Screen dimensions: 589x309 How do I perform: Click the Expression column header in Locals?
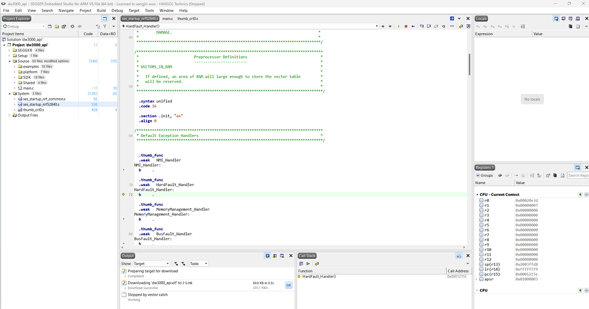(503, 34)
